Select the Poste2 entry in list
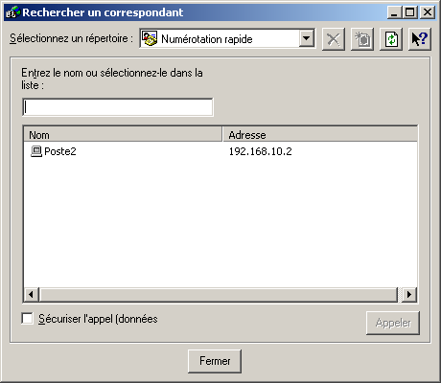Image resolution: width=441 pixels, height=383 pixels. [60, 151]
